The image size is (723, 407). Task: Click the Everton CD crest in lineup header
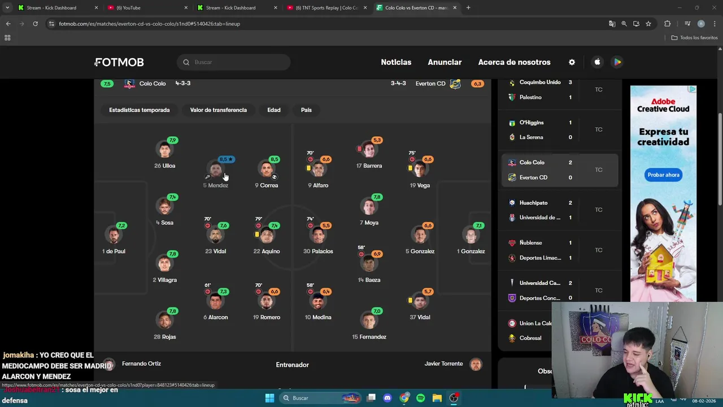(455, 84)
